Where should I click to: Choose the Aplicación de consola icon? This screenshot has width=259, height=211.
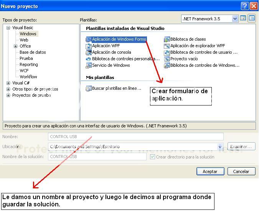(89, 52)
